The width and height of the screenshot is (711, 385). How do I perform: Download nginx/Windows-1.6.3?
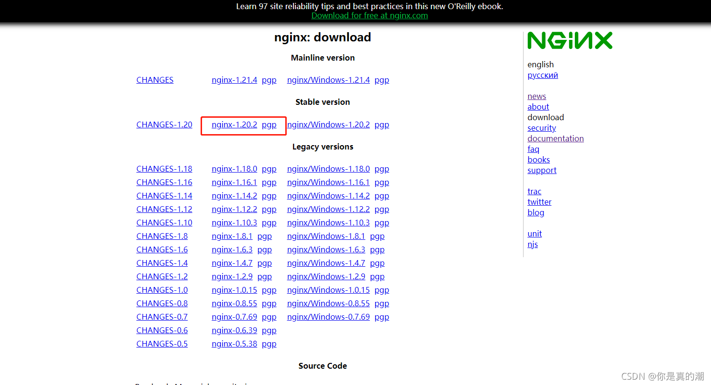coord(326,249)
